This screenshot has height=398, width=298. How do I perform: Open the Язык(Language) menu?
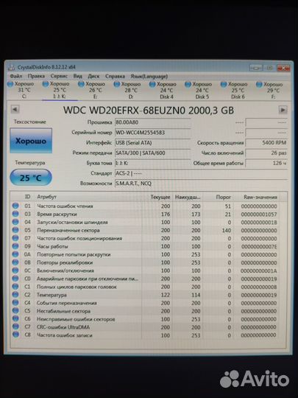pos(149,76)
